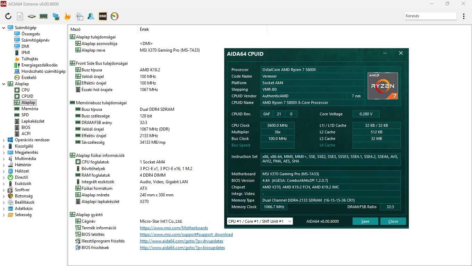Viewport: 472px width, 266px height.
Task: Expand the Operációs rendszer node
Action: pyautogui.click(x=4, y=140)
